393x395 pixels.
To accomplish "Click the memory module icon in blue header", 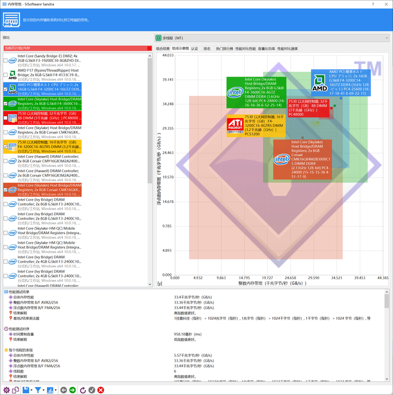I will 11,20.
